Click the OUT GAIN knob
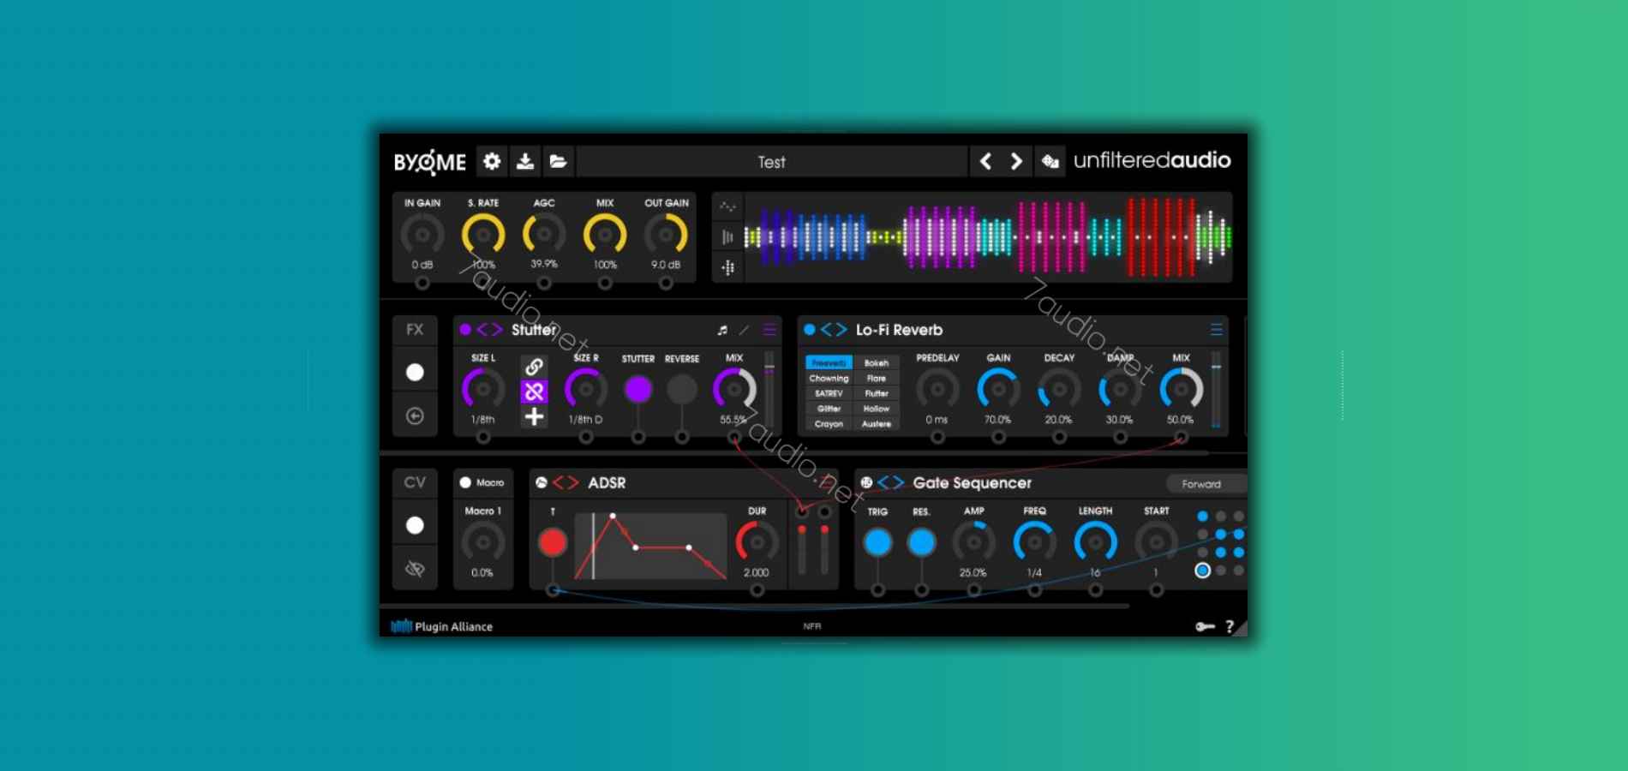This screenshot has height=771, width=1628. (x=666, y=235)
